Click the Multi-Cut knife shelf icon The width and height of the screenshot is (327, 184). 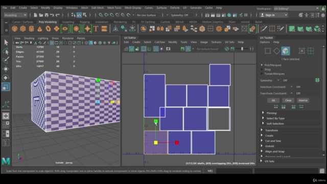(264, 29)
